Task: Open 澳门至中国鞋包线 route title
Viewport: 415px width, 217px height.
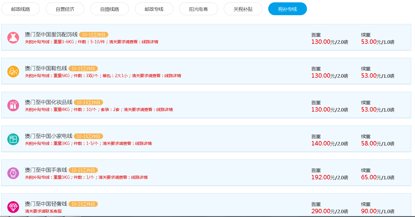Action: coord(46,68)
